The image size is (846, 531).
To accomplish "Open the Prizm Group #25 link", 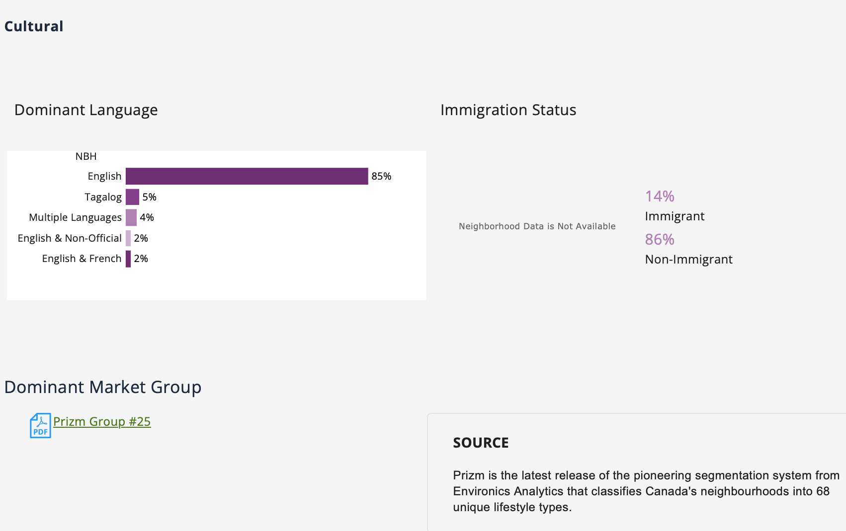I will [102, 421].
